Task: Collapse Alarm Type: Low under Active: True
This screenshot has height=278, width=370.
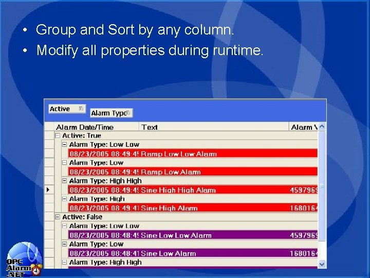Action: click(x=64, y=162)
